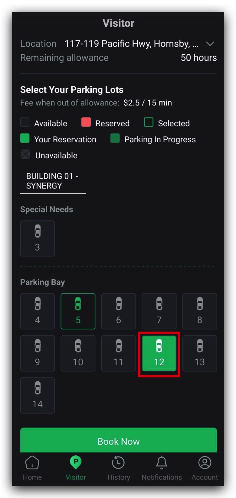The height and width of the screenshot is (498, 236).
Task: Tap the Visitor parking pin icon
Action: coord(76,462)
